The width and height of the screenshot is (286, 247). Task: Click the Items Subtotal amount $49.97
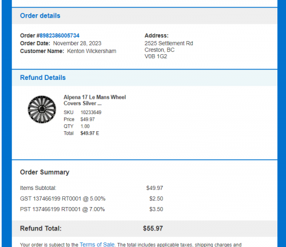(154, 188)
